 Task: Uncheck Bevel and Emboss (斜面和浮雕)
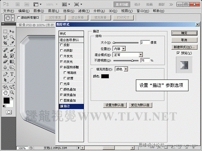coord(61,67)
